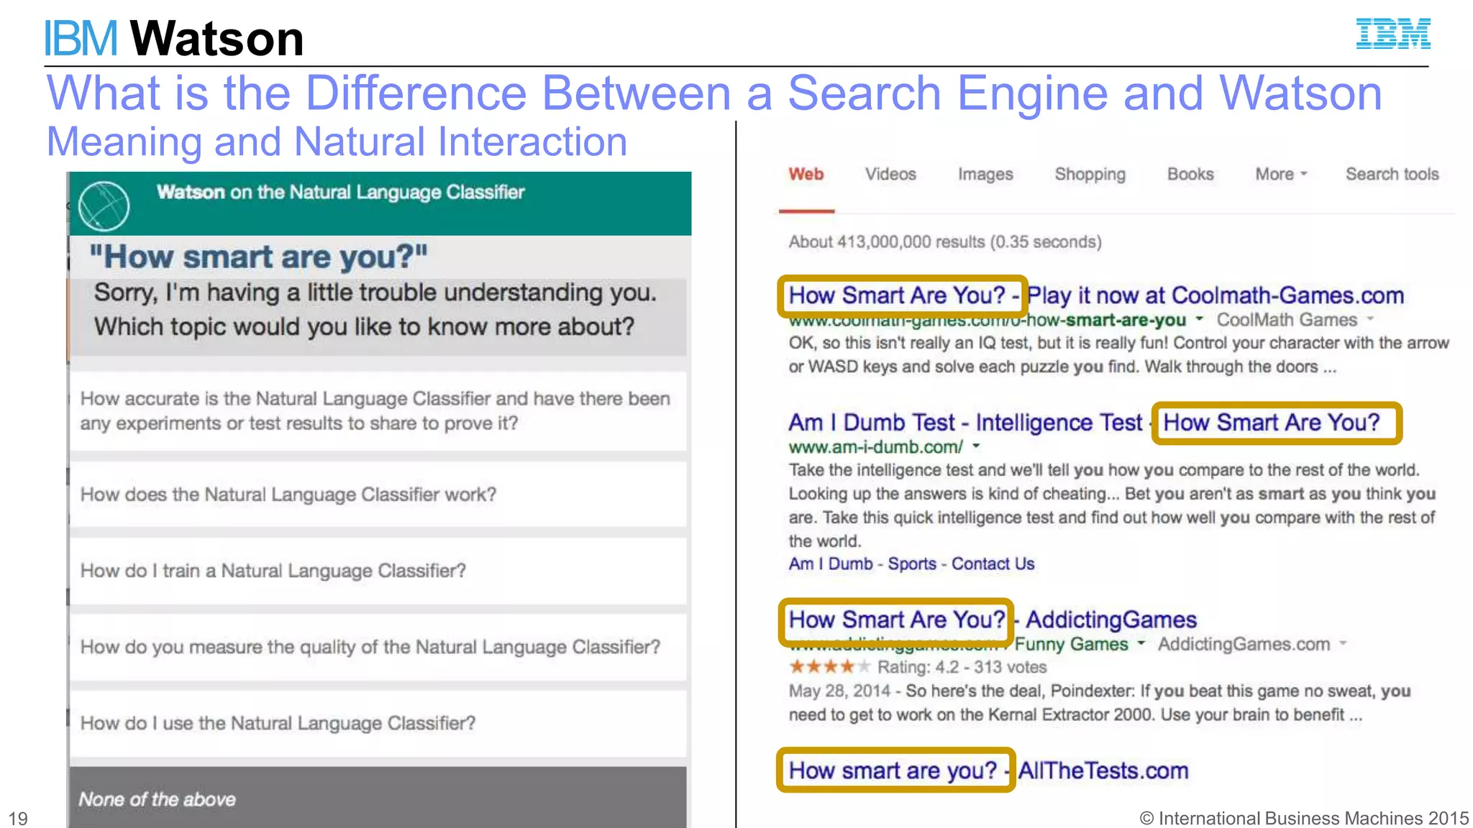Screen dimensions: 1473x828
Task: Click the IBM logo in the corner
Action: pyautogui.click(x=1393, y=34)
